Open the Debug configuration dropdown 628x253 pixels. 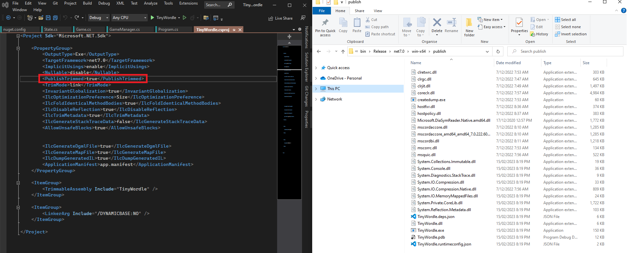(98, 18)
